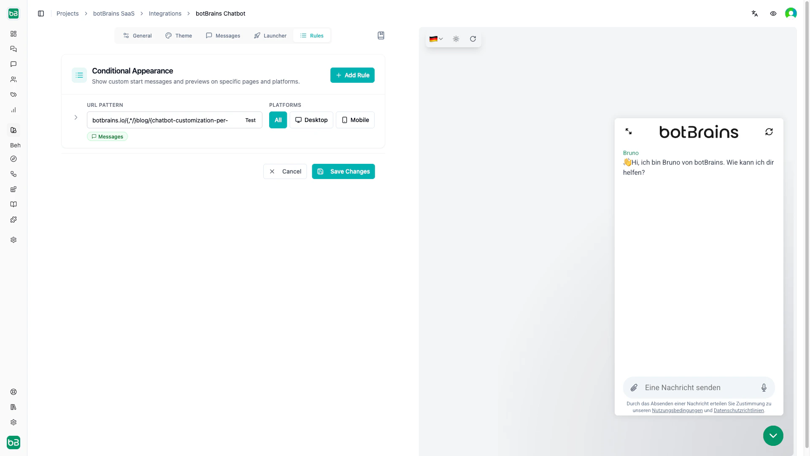Click the Bruno sender name
The height and width of the screenshot is (456, 810).
(631, 153)
